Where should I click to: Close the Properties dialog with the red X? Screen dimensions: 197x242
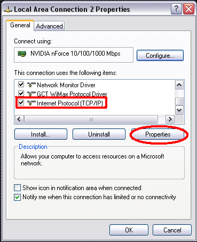coord(188,9)
